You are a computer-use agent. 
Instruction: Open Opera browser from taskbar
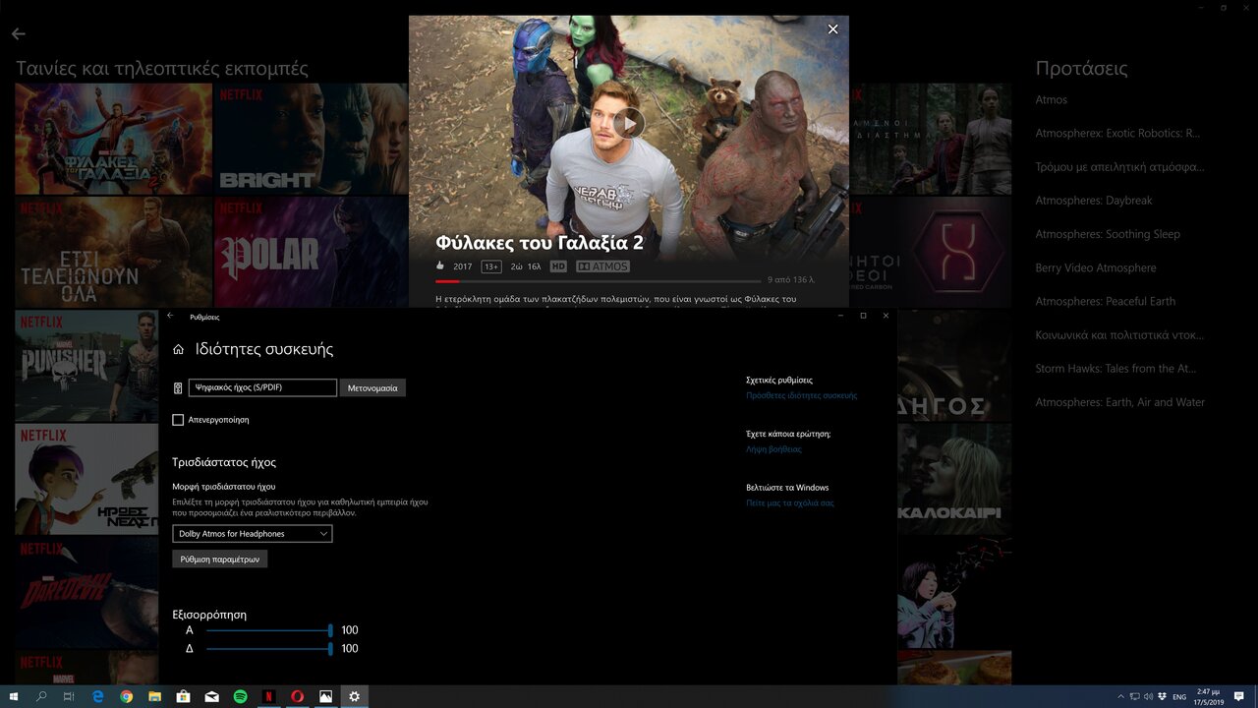pos(298,696)
